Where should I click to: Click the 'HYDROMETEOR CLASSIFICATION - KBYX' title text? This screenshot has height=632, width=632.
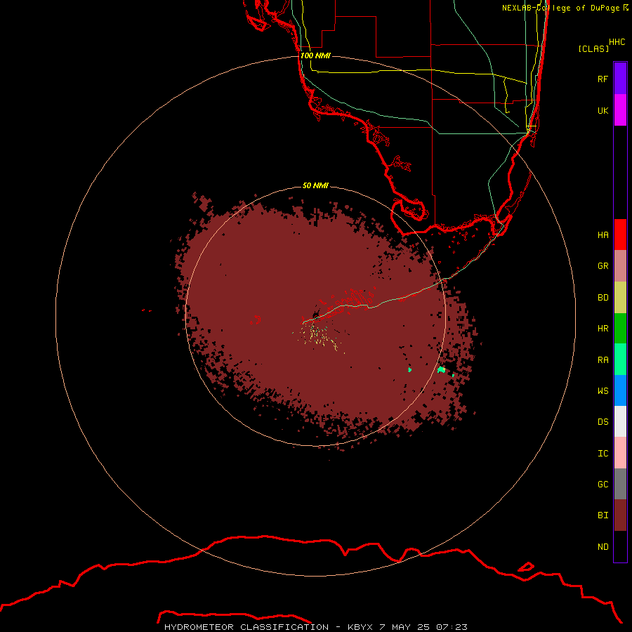tap(269, 627)
